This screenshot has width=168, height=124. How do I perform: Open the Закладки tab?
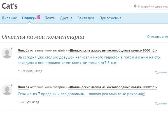86,18
